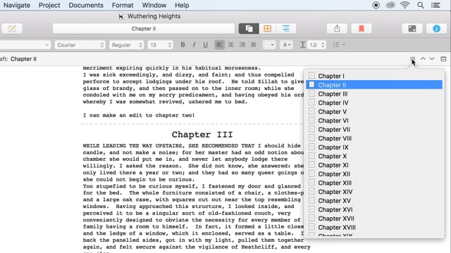The width and height of the screenshot is (451, 253).
Task: Click the share/export toolbar icon
Action: tap(337, 29)
